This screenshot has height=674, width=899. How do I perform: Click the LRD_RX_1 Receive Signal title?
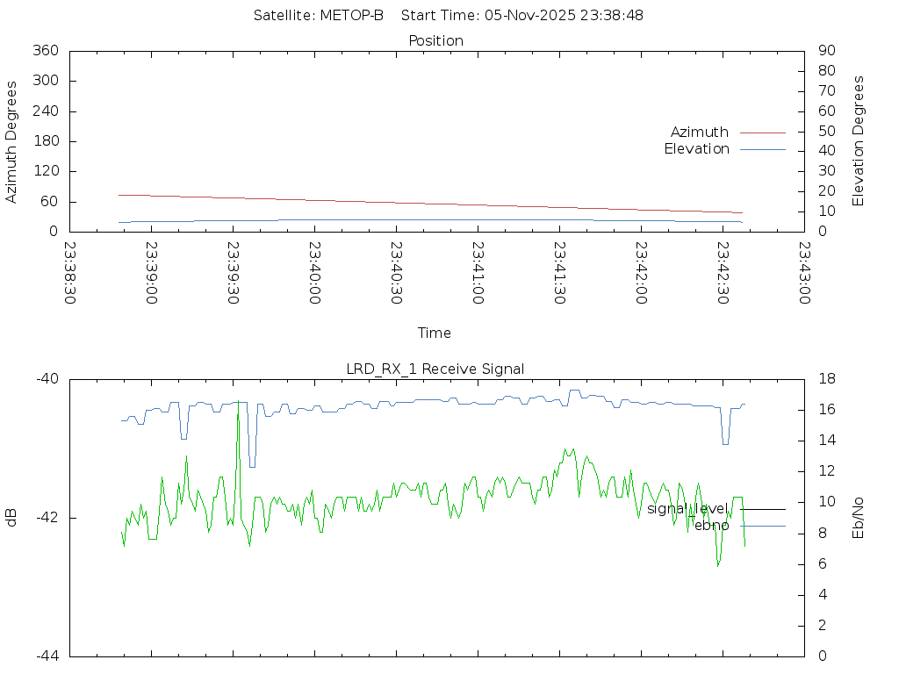point(435,369)
